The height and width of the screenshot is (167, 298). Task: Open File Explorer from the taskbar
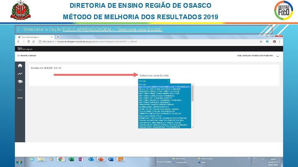click(41, 160)
